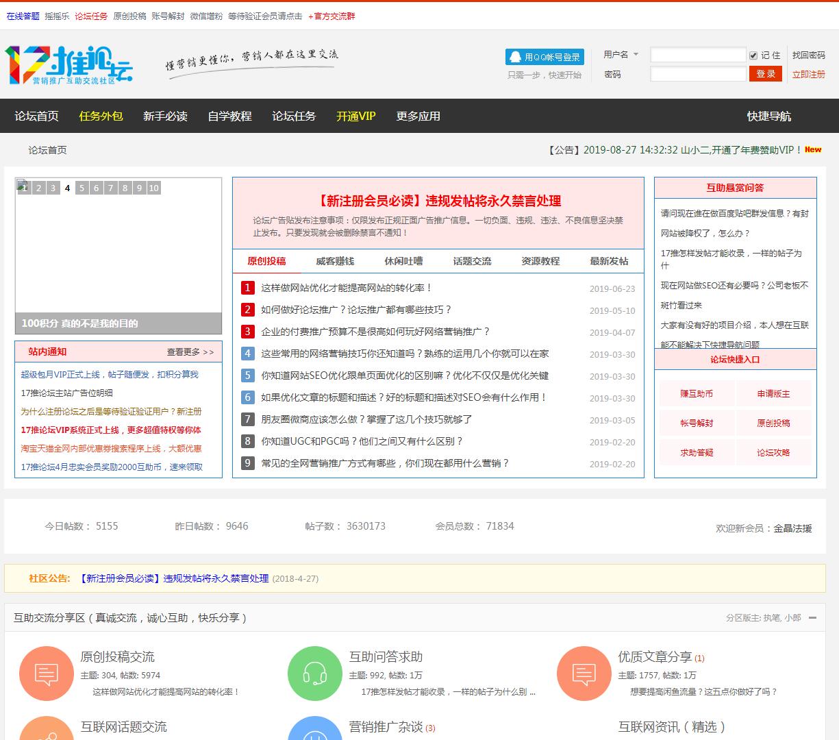The height and width of the screenshot is (740, 839).
Task: Click the password input field
Action: tap(698, 74)
